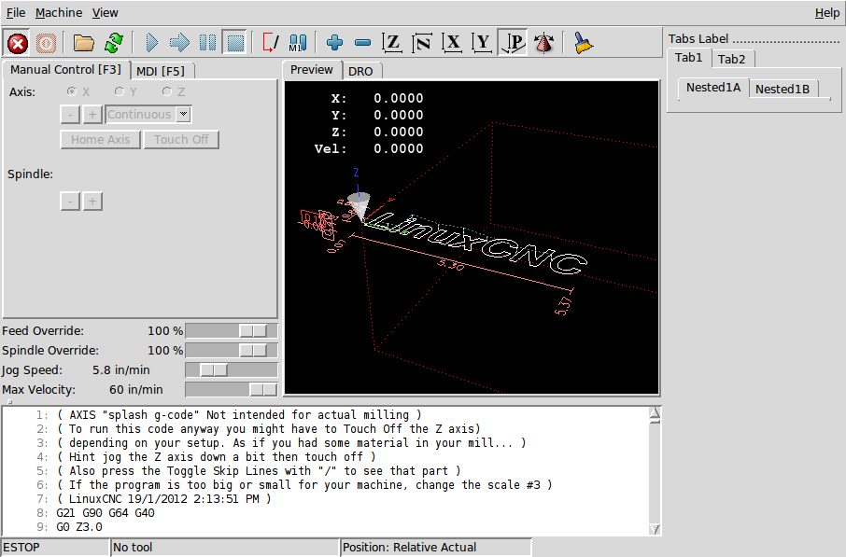The height and width of the screenshot is (557, 846).
Task: Select Tab2 in Tabs Label panel
Action: 731,59
